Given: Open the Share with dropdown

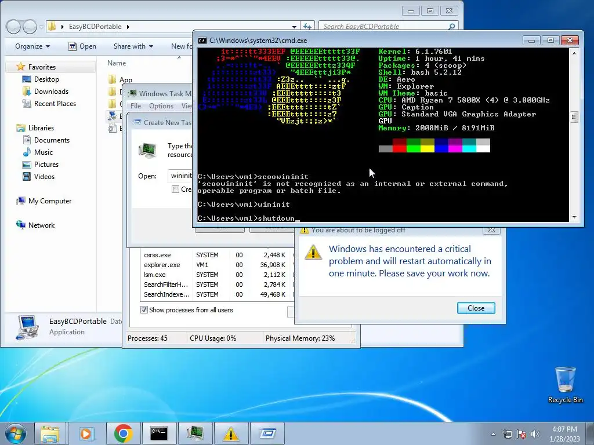Looking at the screenshot, I should pos(133,46).
